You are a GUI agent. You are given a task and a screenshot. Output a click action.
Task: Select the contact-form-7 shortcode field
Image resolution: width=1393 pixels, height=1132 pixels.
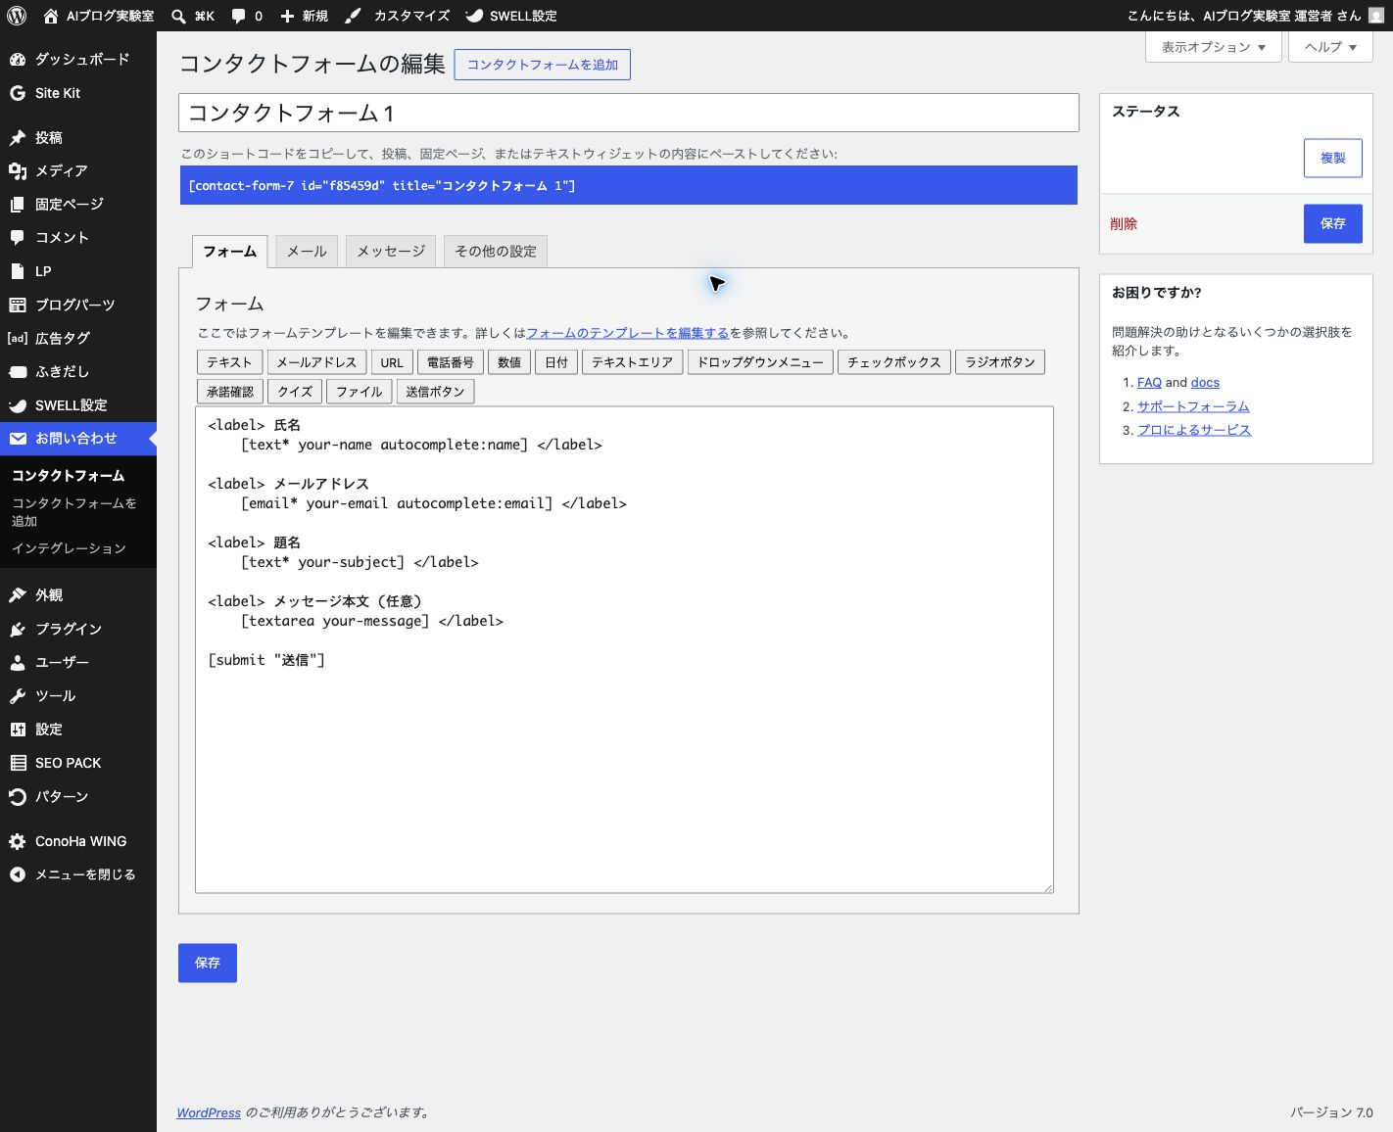[x=629, y=185]
